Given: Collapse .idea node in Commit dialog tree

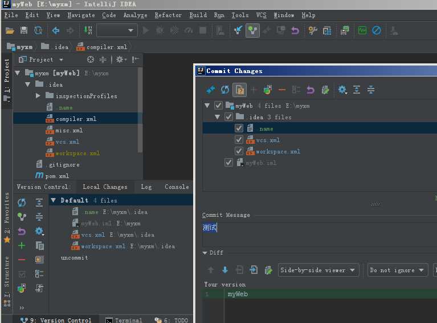Looking at the screenshot, I should coord(218,117).
